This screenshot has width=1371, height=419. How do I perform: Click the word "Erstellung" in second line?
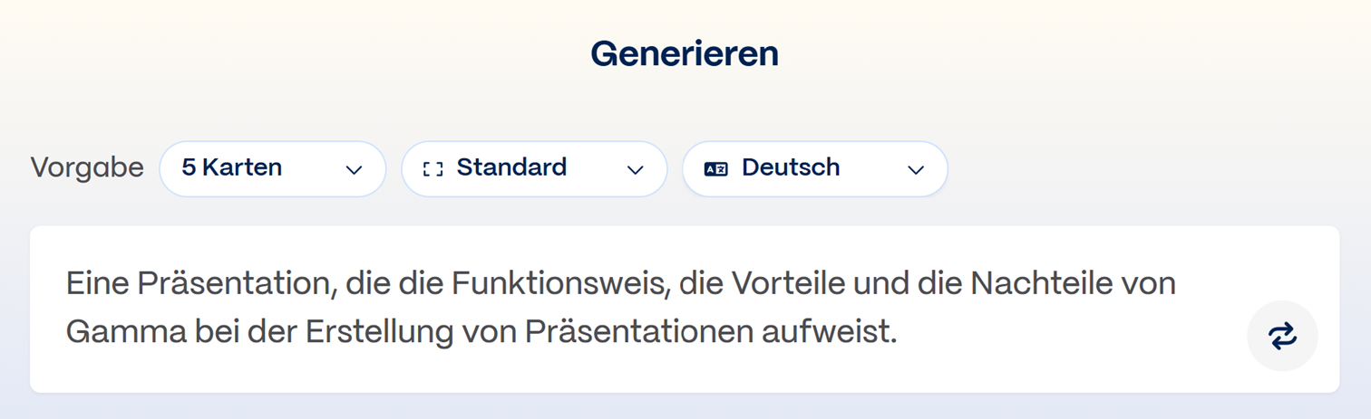378,333
